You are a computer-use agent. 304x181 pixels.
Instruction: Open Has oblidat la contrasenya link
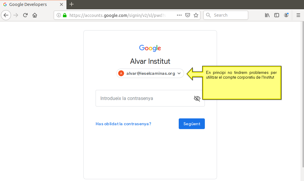coord(123,124)
